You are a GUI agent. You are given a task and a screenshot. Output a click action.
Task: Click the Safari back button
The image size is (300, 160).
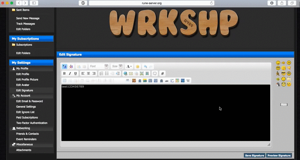pos(19,3)
